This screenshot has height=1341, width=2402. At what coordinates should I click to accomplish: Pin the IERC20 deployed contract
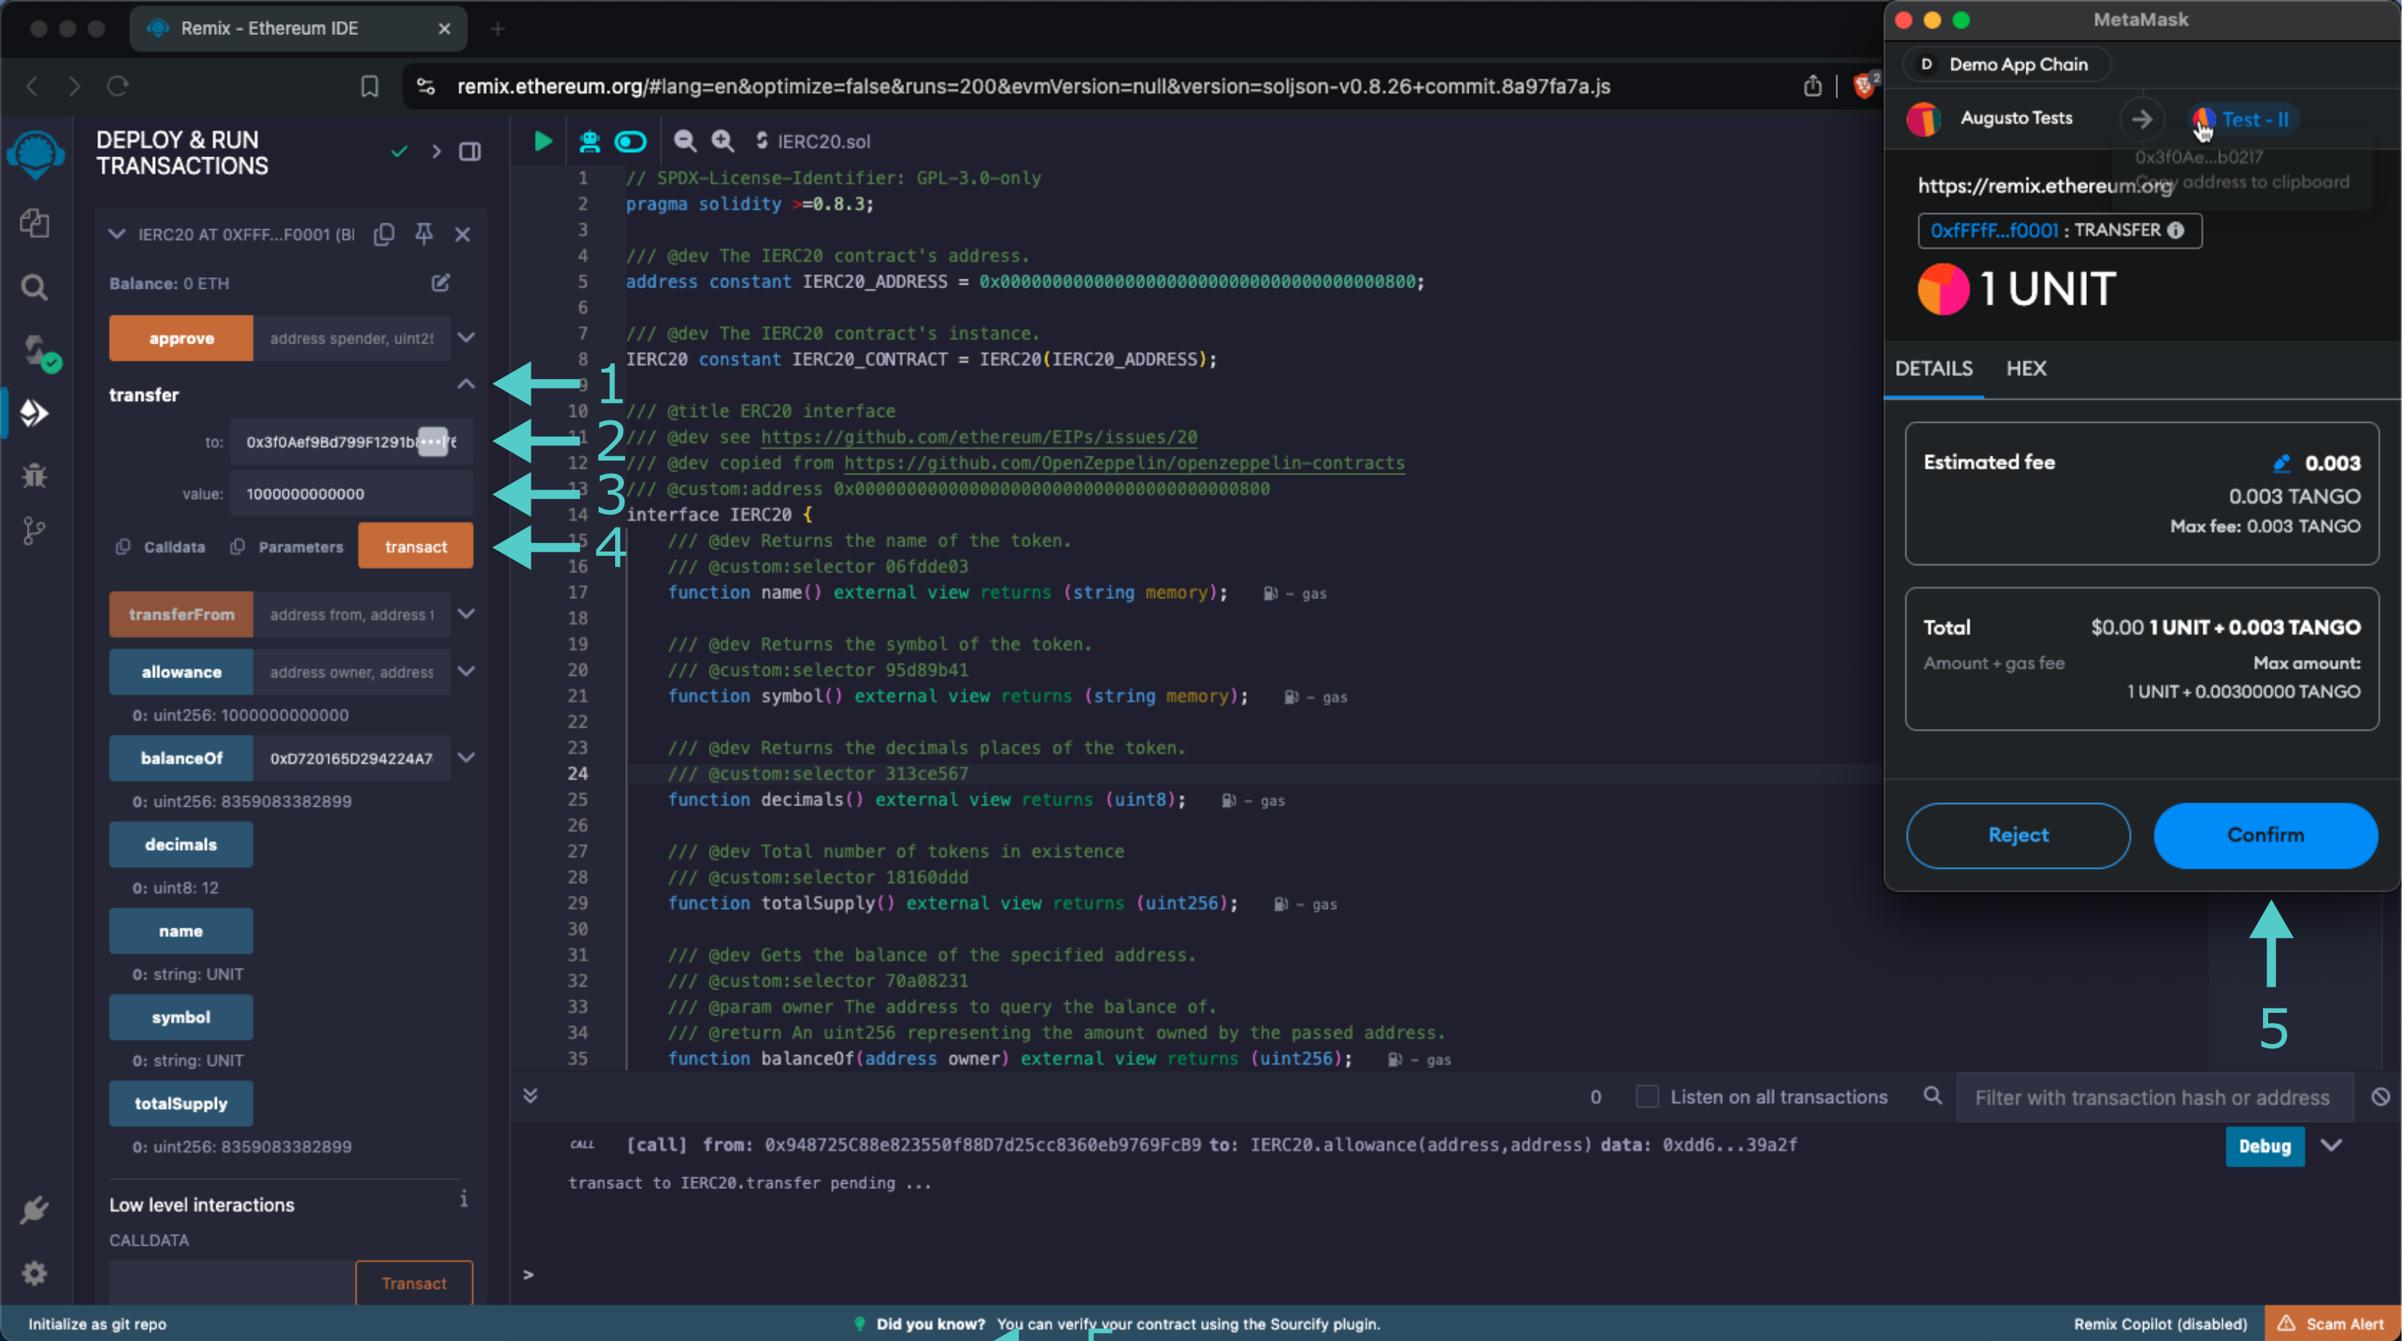(x=424, y=234)
